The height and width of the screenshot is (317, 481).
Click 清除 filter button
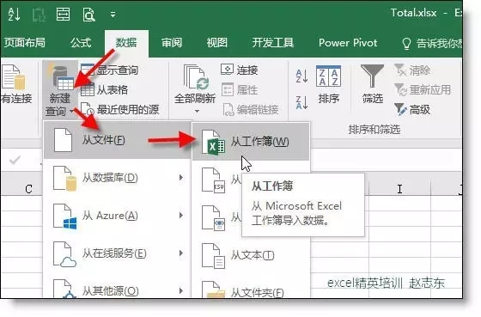[x=412, y=70]
